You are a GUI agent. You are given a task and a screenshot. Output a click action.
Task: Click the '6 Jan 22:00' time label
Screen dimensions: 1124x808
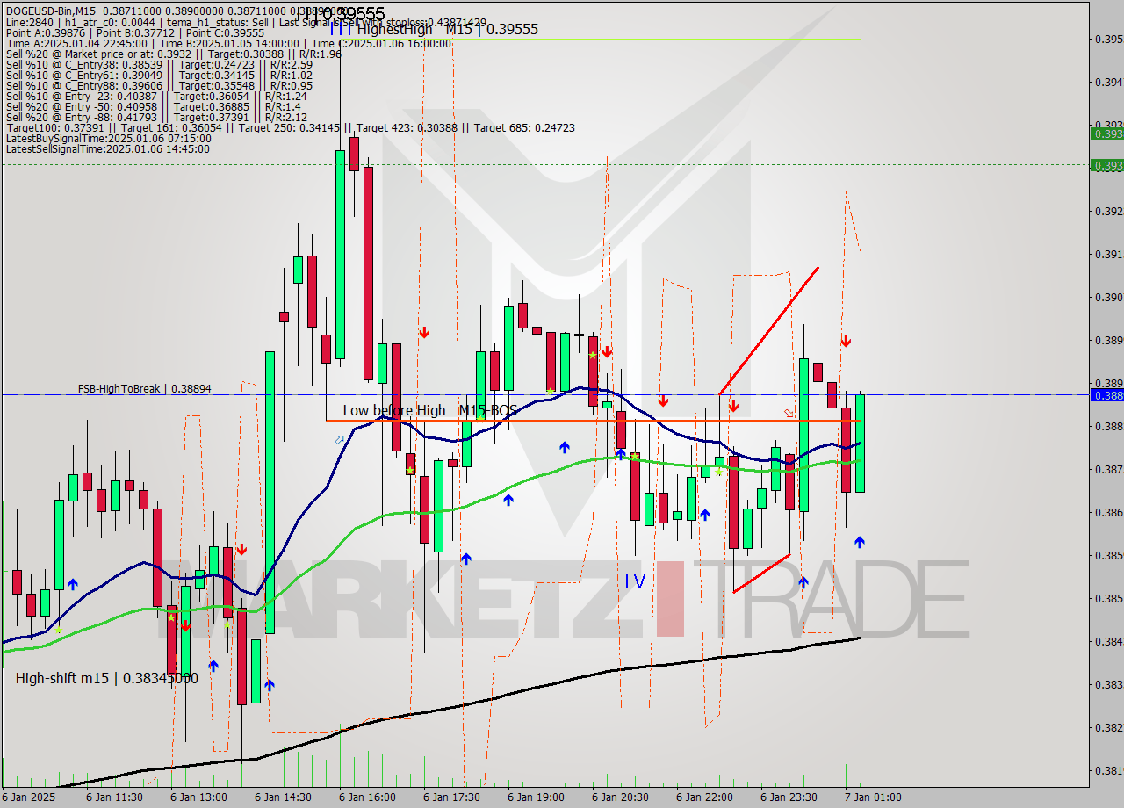coord(704,797)
